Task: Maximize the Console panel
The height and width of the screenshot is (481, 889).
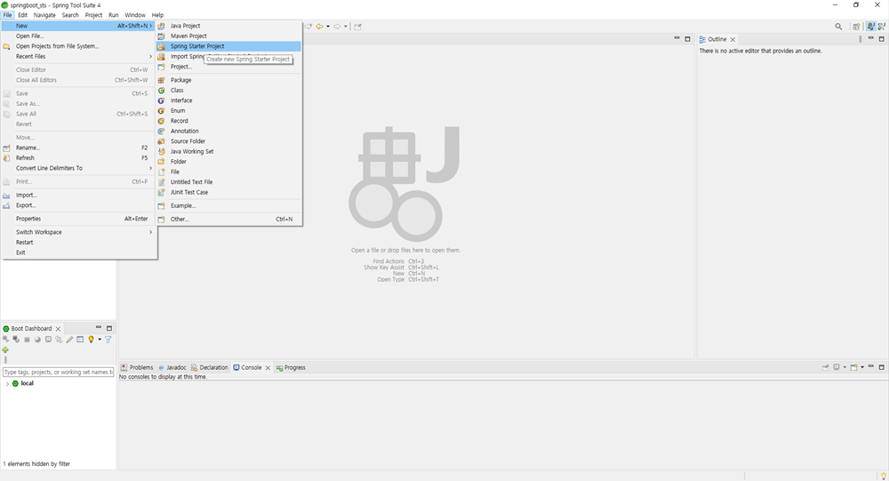Action: pos(882,367)
